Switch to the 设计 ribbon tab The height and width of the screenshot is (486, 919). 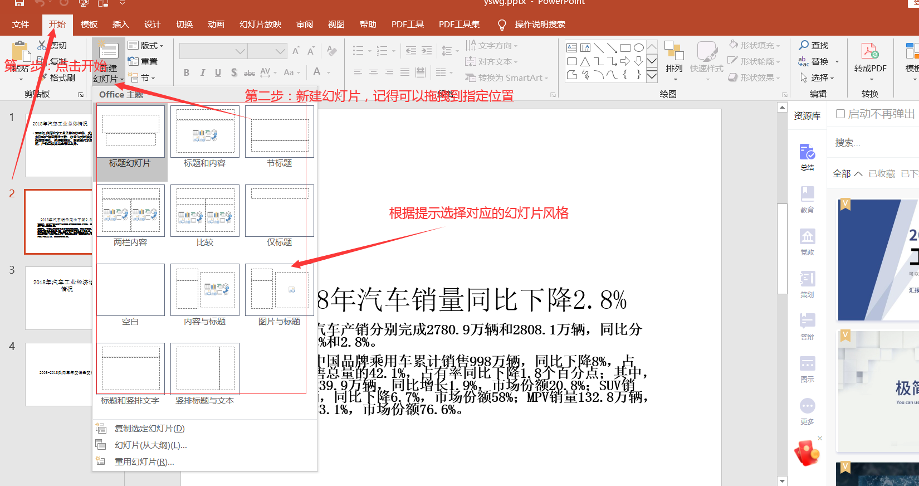tap(152, 25)
